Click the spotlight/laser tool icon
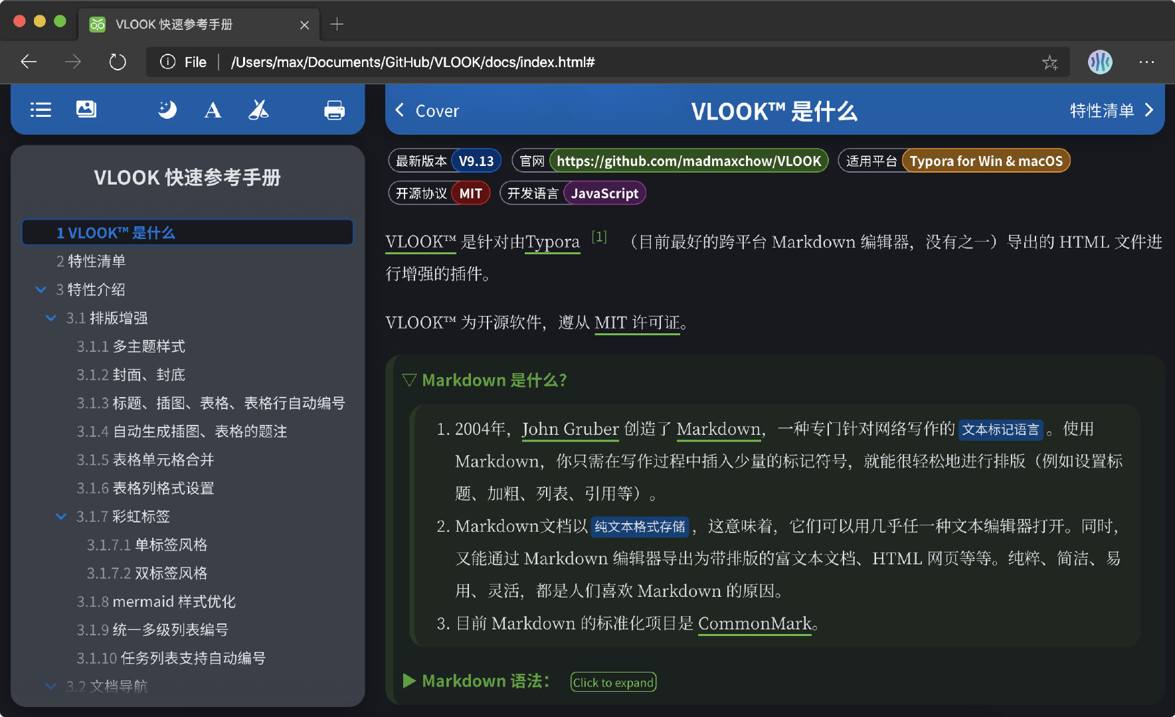Viewport: 1175px width, 717px height. click(258, 110)
